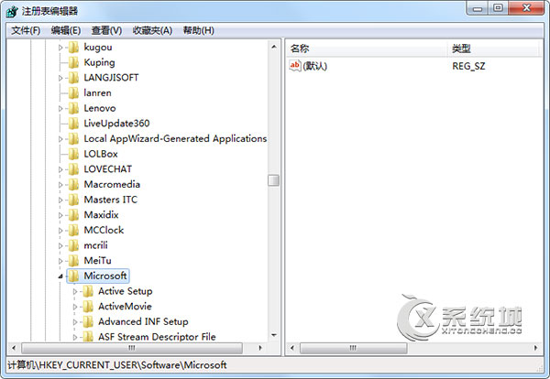
Task: Click the ActiveMovie folder icon
Action: (88, 307)
